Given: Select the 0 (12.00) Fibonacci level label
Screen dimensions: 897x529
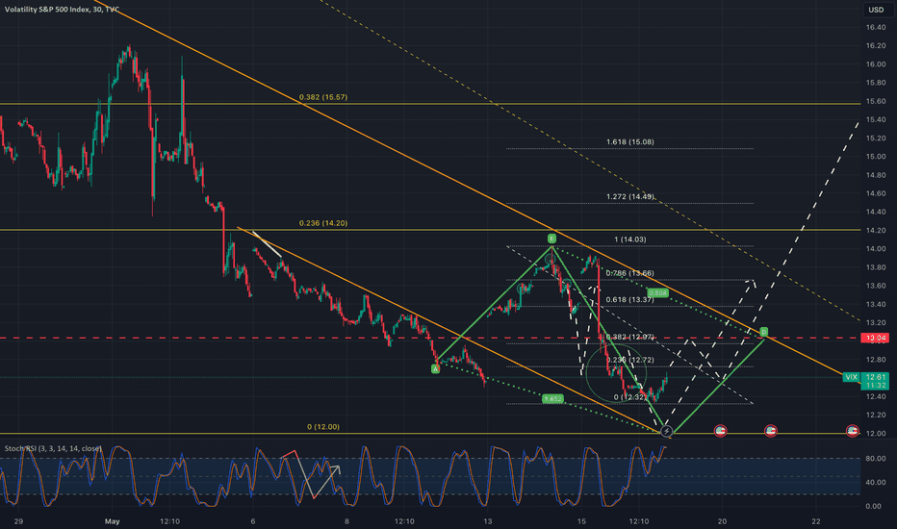Looking at the screenshot, I should point(323,427).
